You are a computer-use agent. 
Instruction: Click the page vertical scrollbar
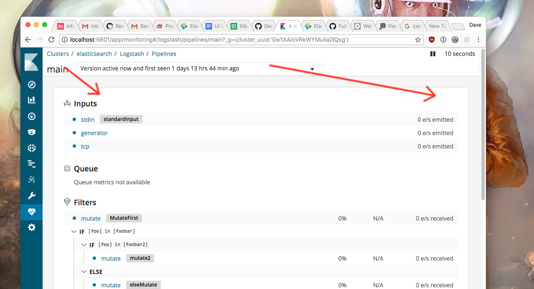(x=483, y=125)
